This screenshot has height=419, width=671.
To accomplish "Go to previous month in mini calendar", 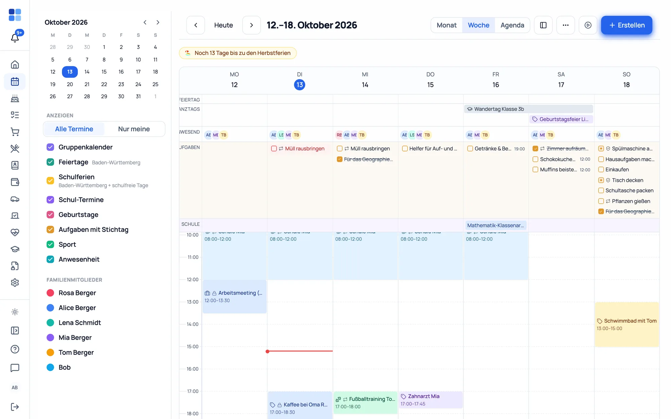I will pyautogui.click(x=145, y=22).
